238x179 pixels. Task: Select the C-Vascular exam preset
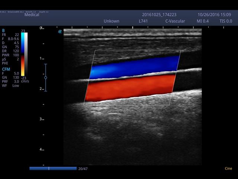pyautogui.click(x=175, y=21)
